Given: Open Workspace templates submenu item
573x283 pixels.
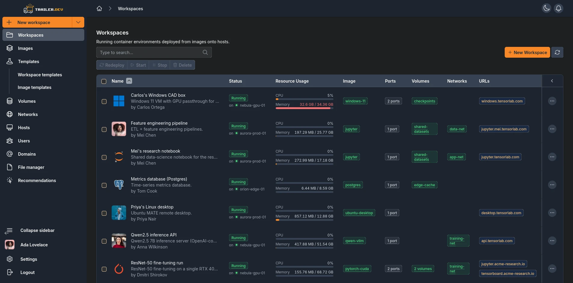Looking at the screenshot, I should 40,75.
